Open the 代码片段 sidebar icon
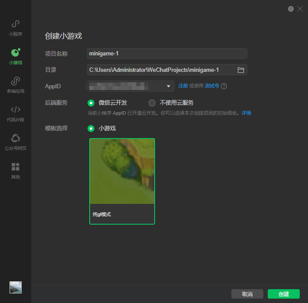 [x=16, y=110]
